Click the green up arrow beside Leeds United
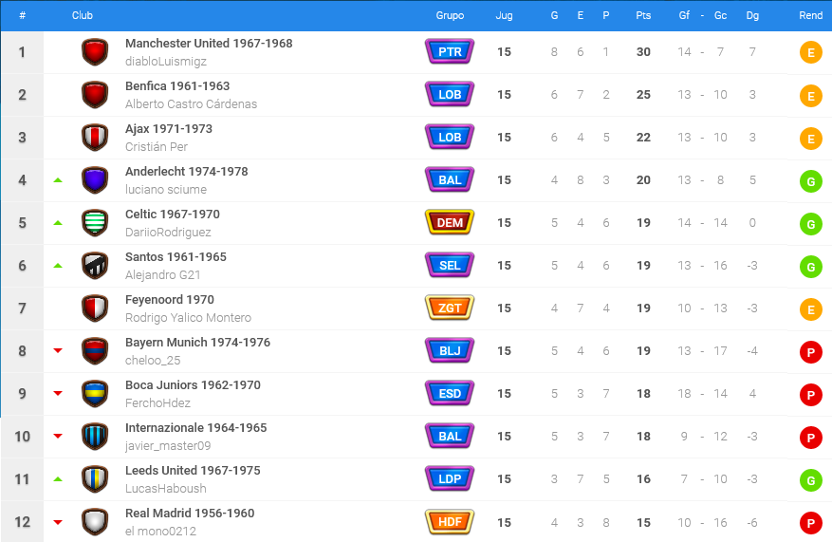832x542 pixels. tap(58, 479)
